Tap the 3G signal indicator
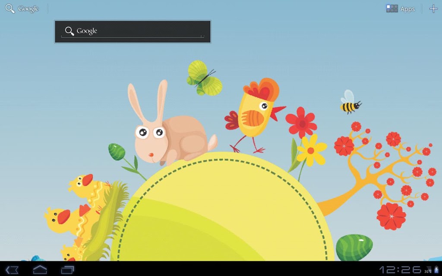Viewport: 442px width, 276px height. click(x=428, y=270)
